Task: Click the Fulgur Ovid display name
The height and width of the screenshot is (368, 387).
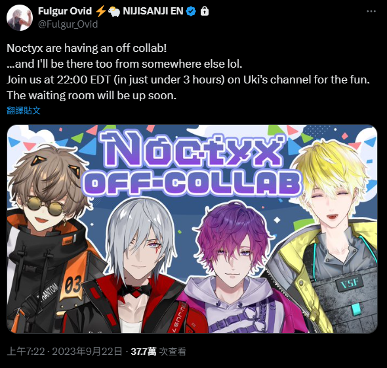Action: [65, 11]
